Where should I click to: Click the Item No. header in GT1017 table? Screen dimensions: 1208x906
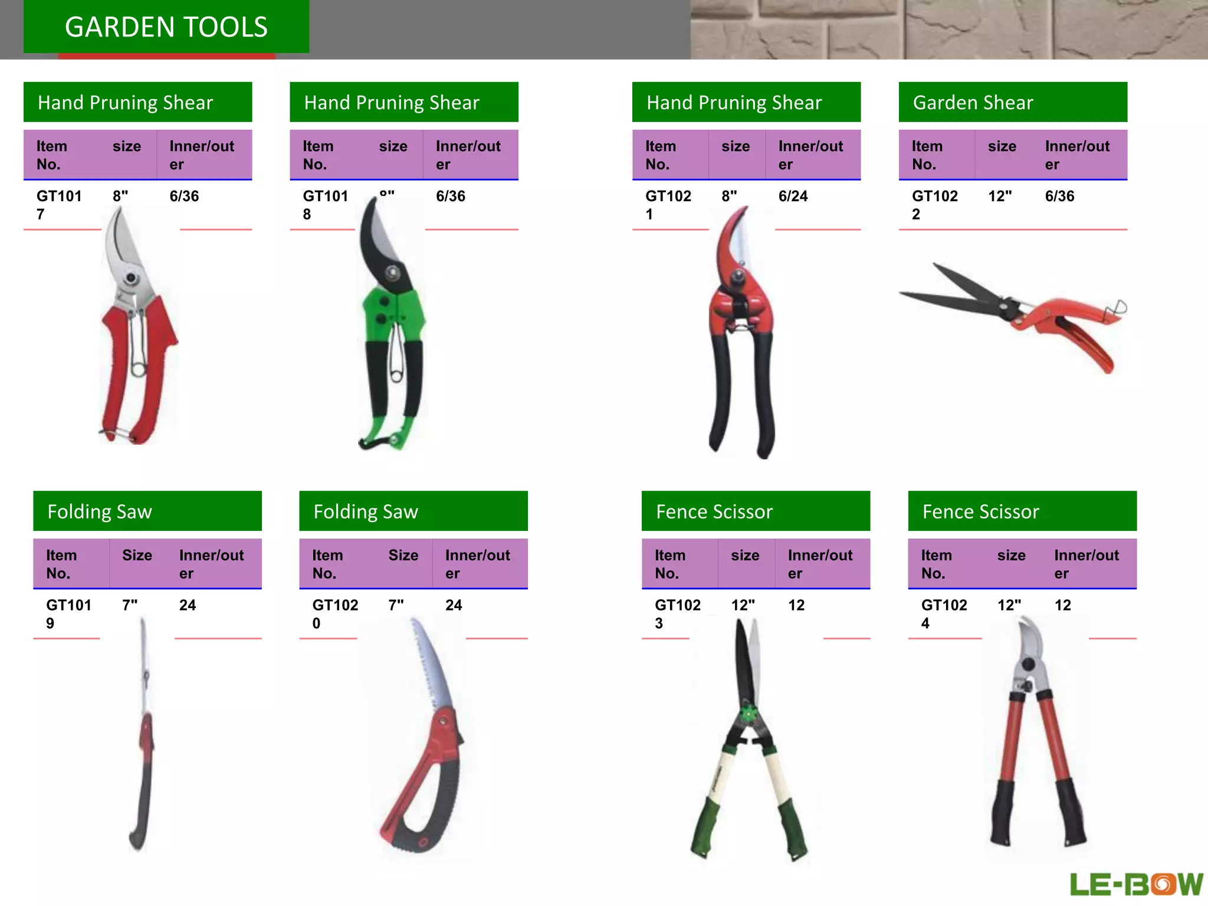pyautogui.click(x=52, y=155)
